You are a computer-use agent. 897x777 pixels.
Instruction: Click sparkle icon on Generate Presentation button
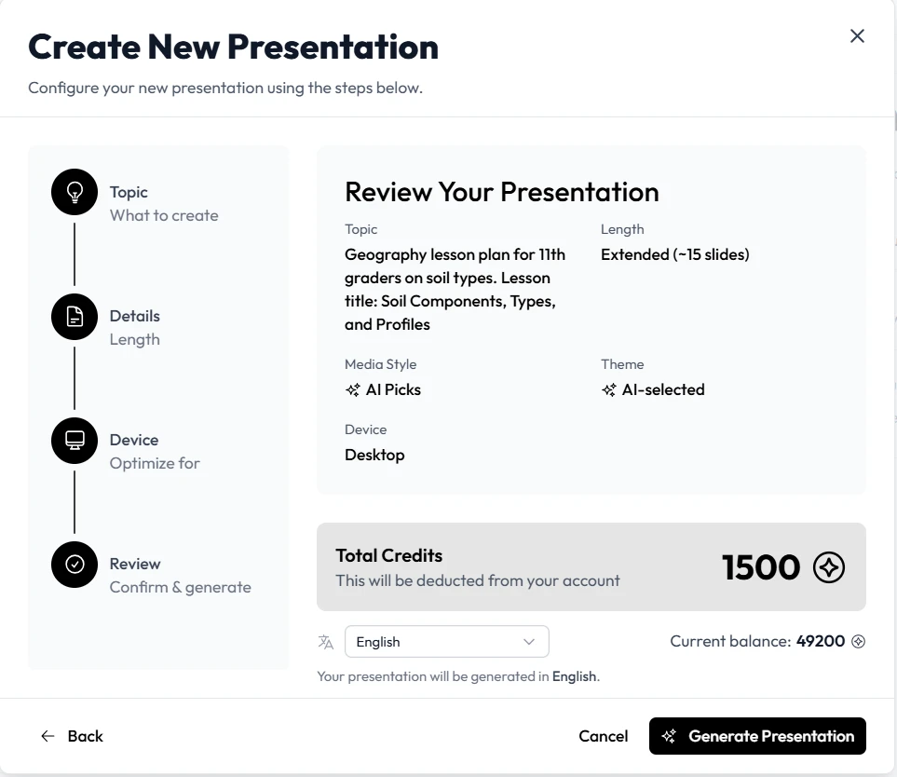click(x=669, y=736)
